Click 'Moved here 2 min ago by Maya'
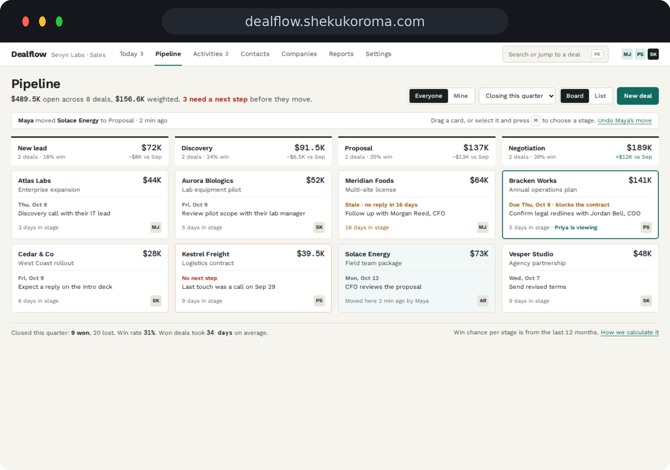 pyautogui.click(x=387, y=301)
